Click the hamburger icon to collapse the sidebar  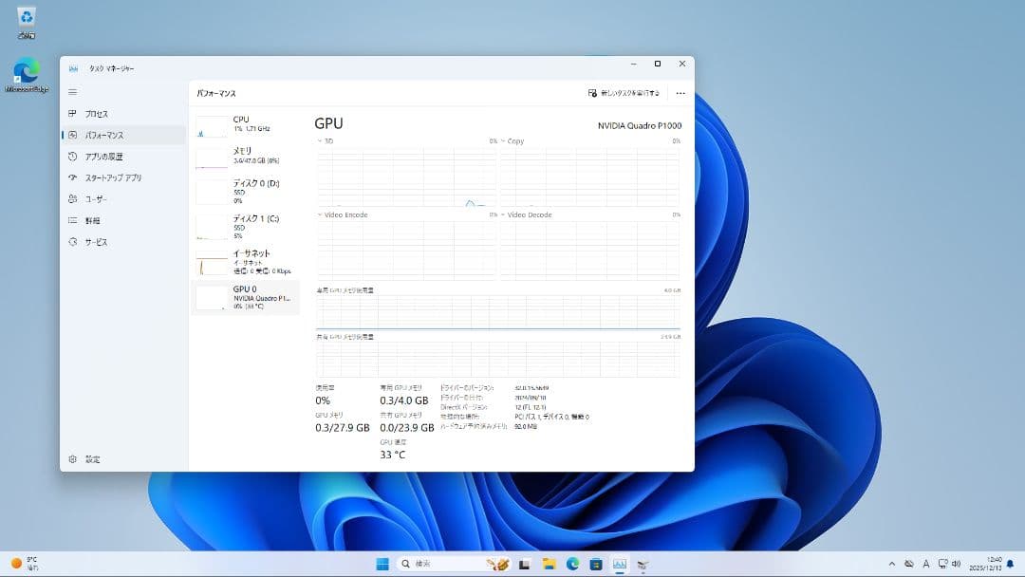pyautogui.click(x=73, y=91)
